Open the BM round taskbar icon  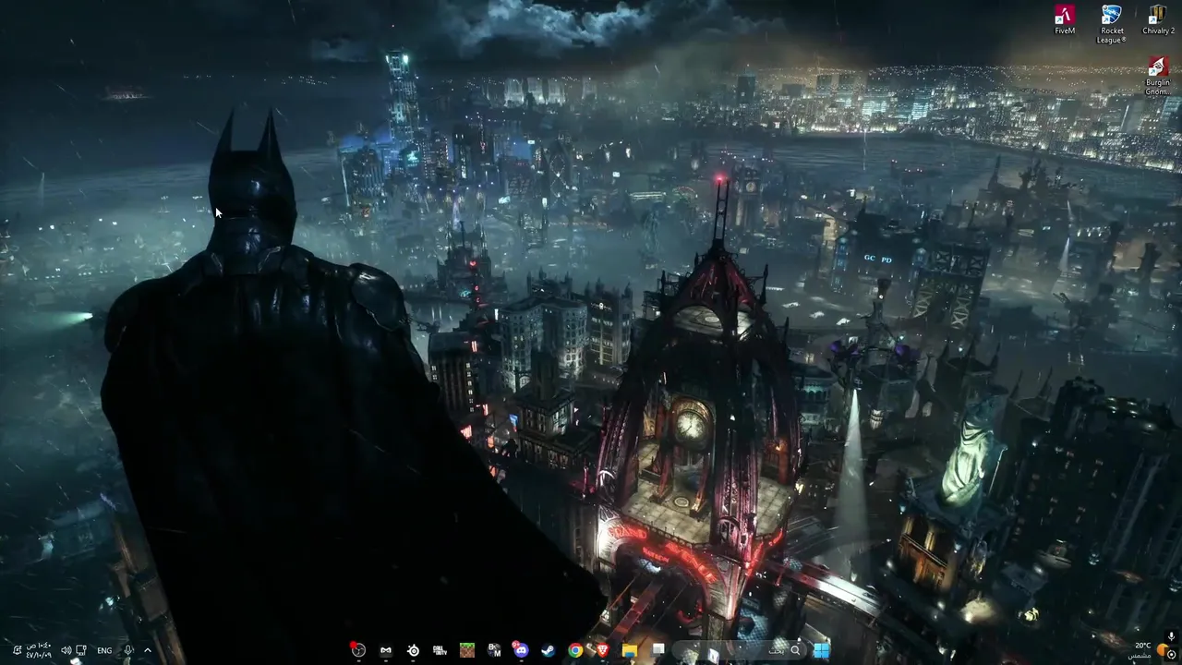494,650
